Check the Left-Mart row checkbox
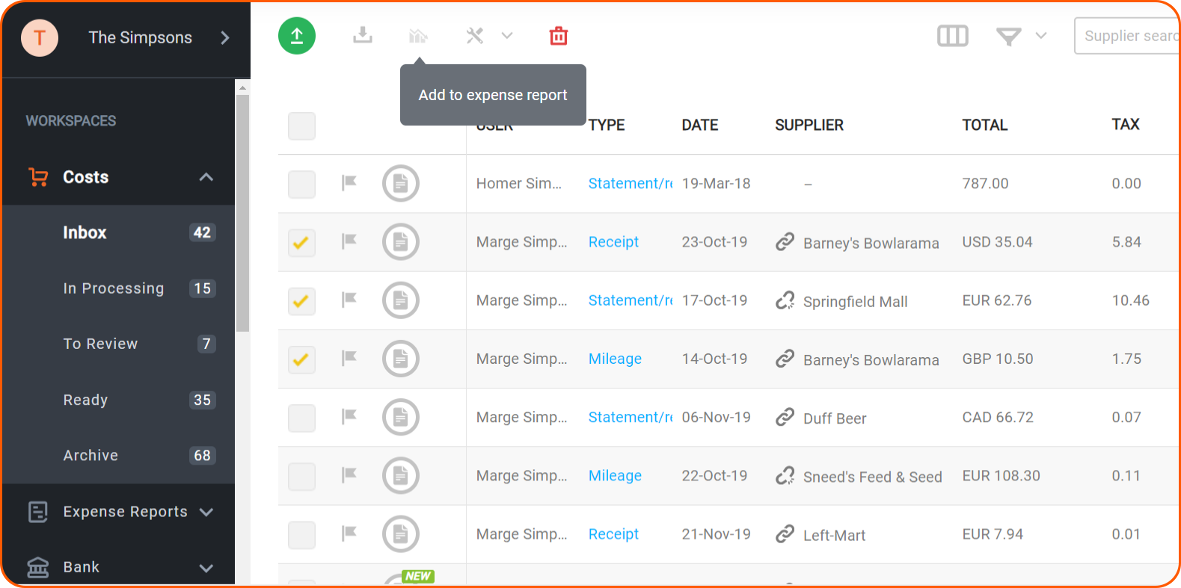This screenshot has height=588, width=1181. point(301,534)
